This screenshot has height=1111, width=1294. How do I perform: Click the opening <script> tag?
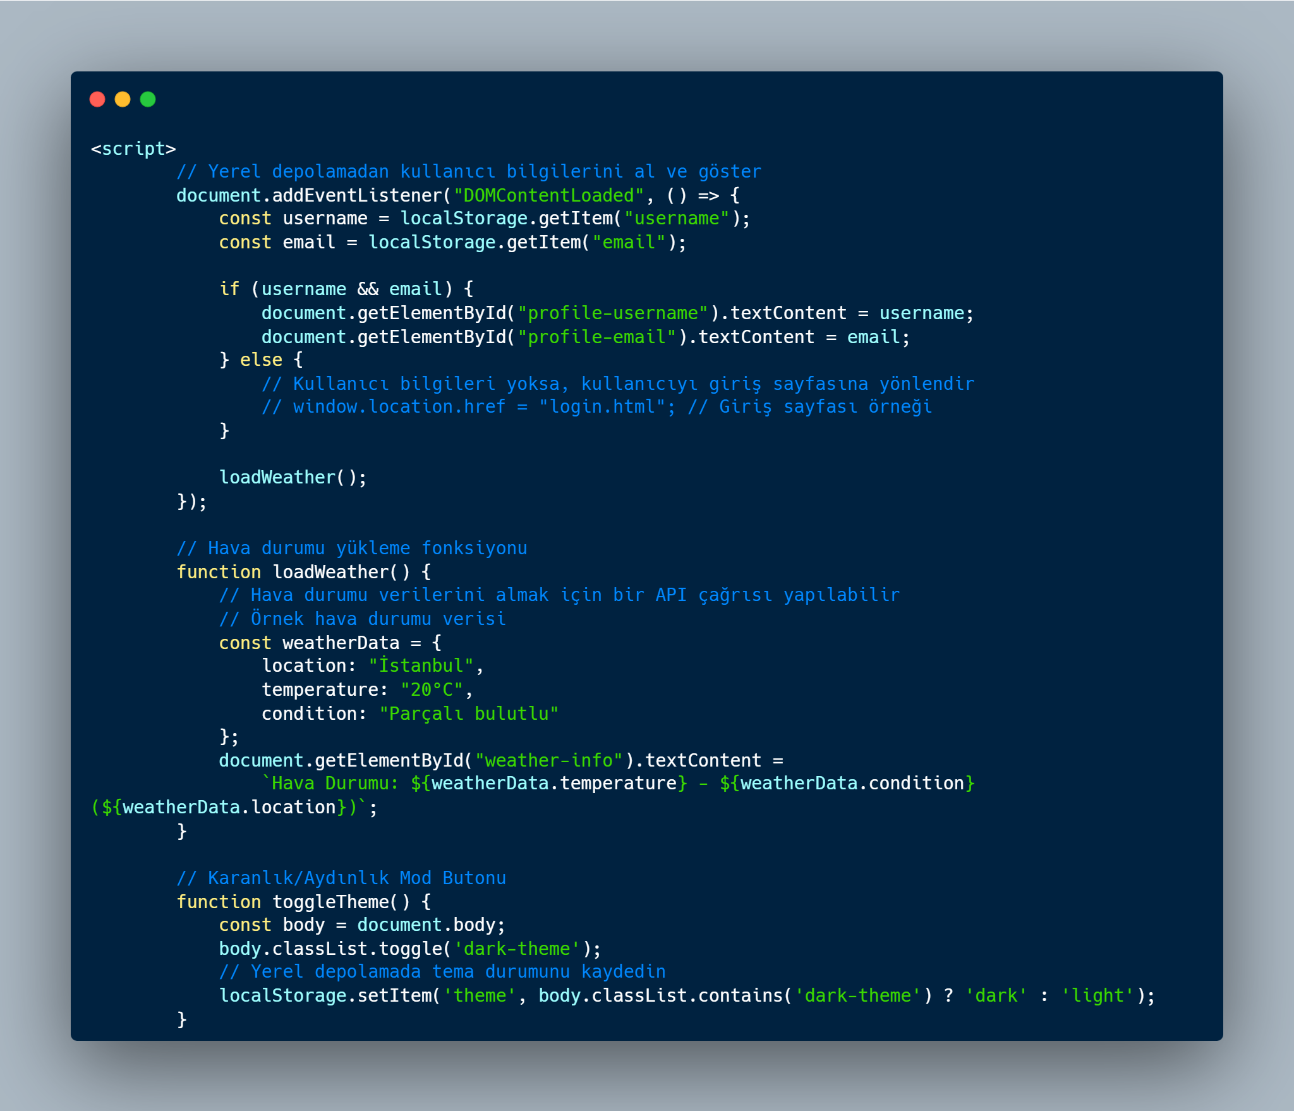133,149
